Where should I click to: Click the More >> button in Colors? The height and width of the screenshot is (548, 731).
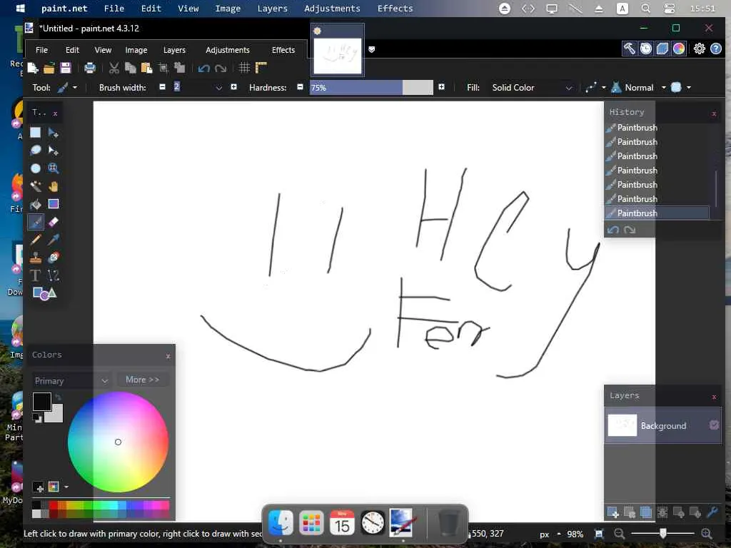tap(142, 380)
